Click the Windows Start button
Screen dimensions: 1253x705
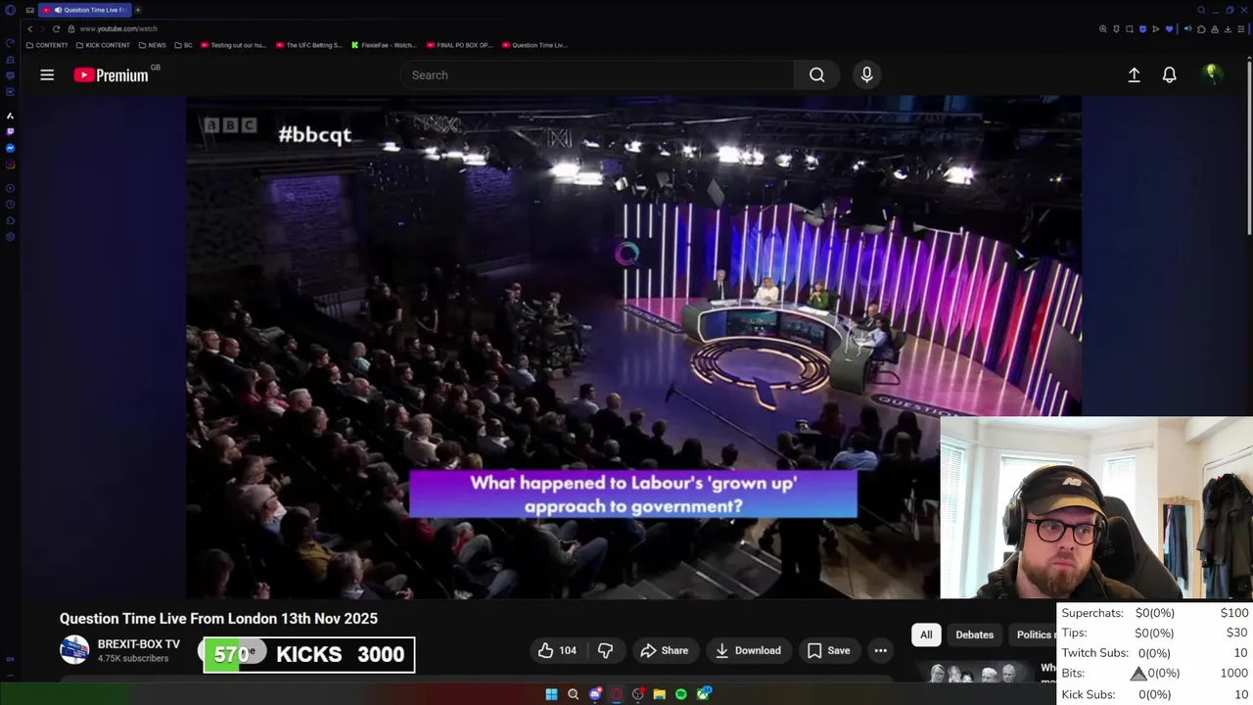(551, 694)
